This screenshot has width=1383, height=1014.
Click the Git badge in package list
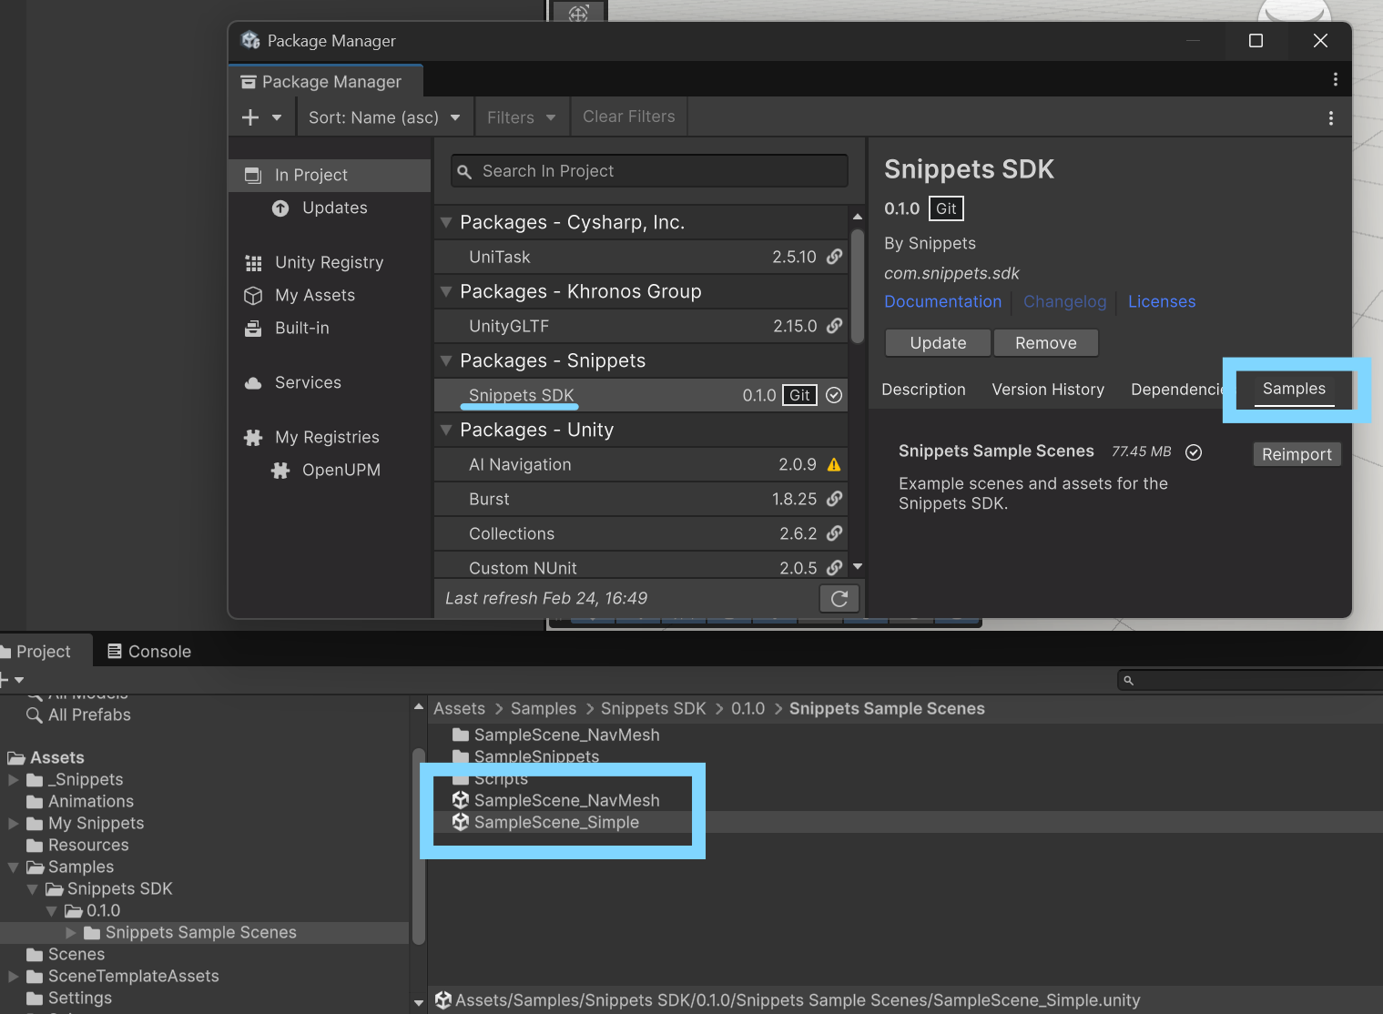(800, 395)
